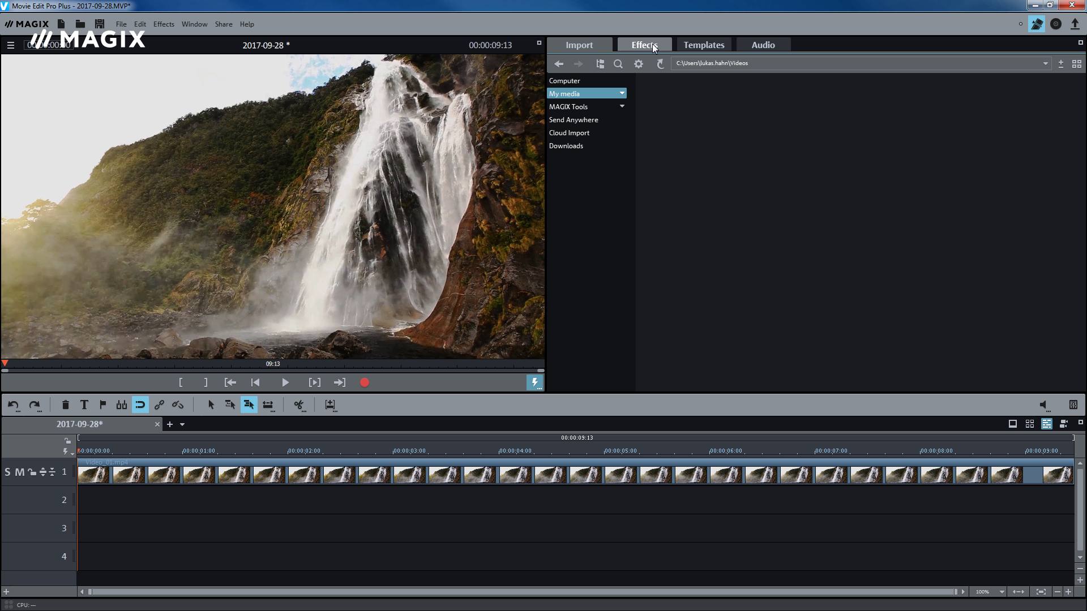Refresh the media pool folder view
Viewport: 1087px width, 611px height.
[660, 64]
